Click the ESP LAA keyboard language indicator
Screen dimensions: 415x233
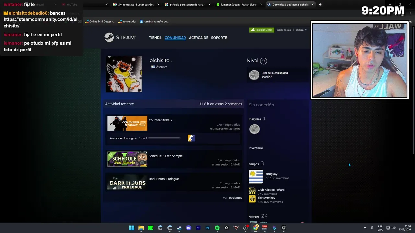[380, 228]
